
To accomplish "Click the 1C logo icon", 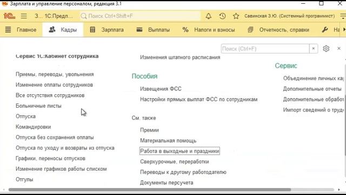I will 9,16.
